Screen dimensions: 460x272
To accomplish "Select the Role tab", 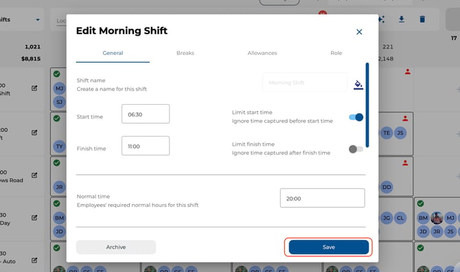I will pyautogui.click(x=336, y=53).
